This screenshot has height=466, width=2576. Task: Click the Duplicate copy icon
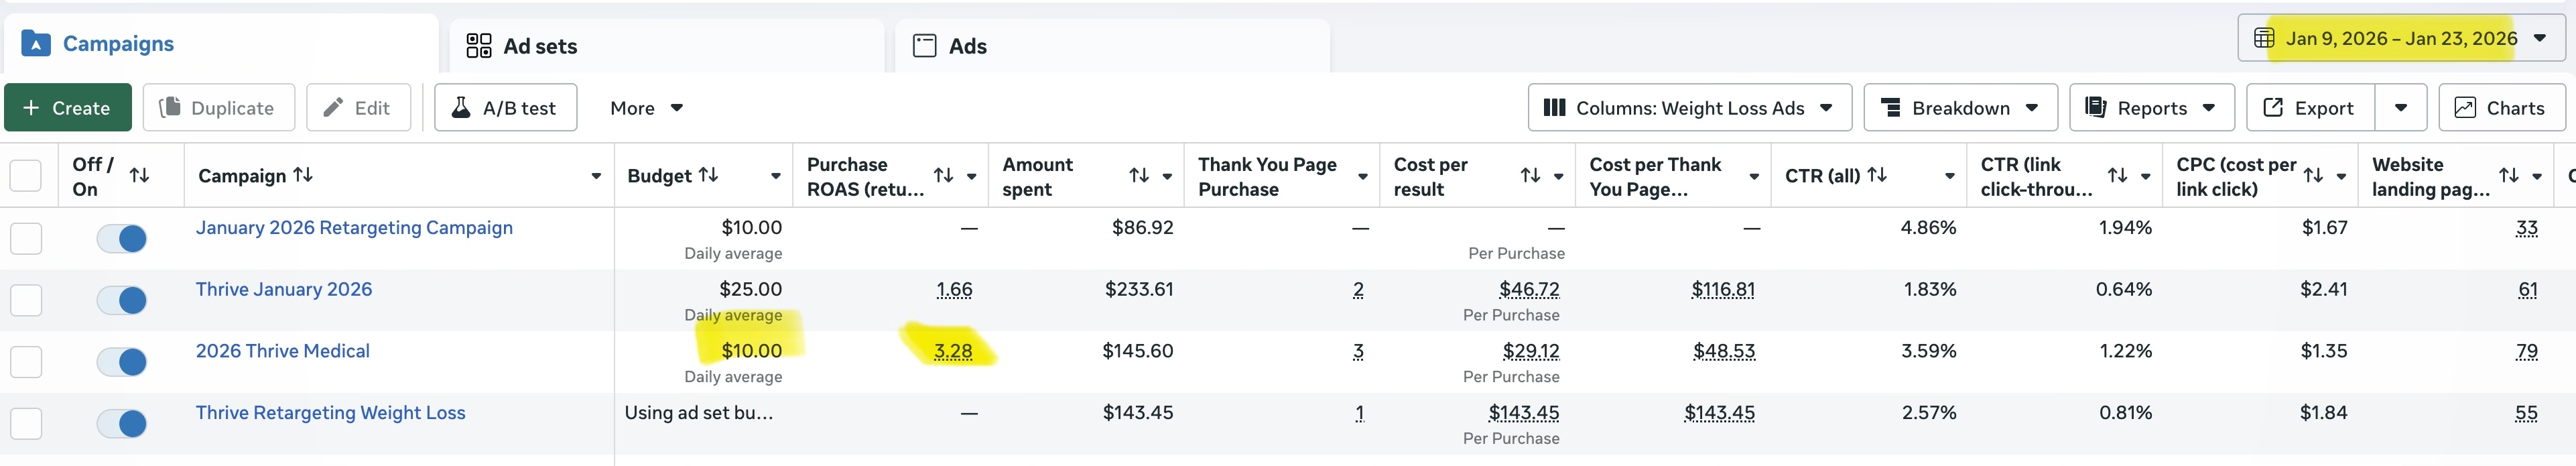170,108
